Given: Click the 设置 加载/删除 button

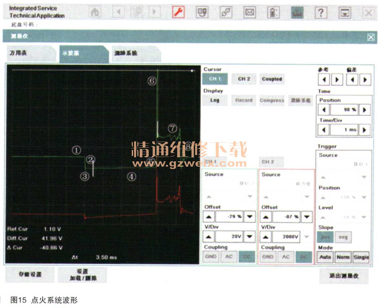Looking at the screenshot, I should point(83,275).
